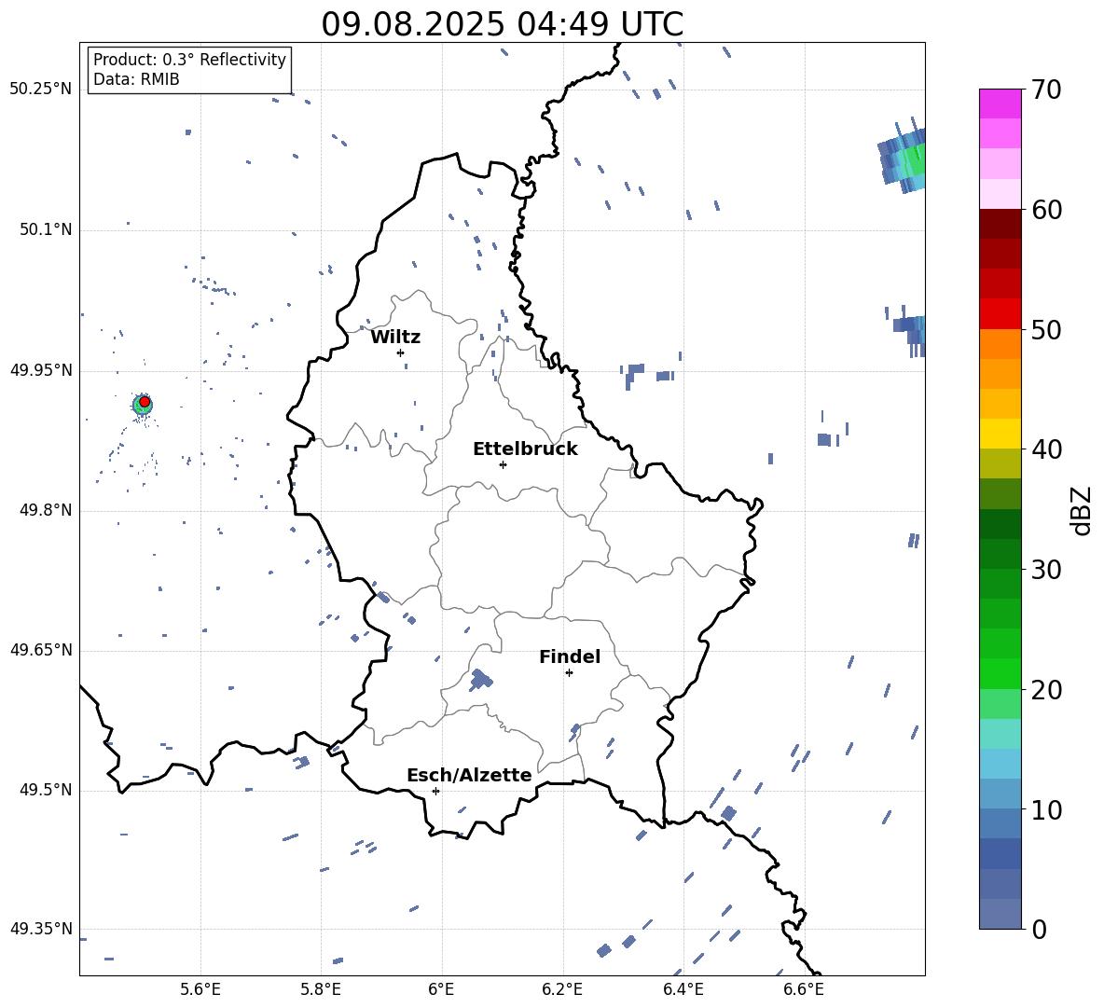Click the Esch/Alzette city label
The height and width of the screenshot is (1008, 1104).
[469, 776]
